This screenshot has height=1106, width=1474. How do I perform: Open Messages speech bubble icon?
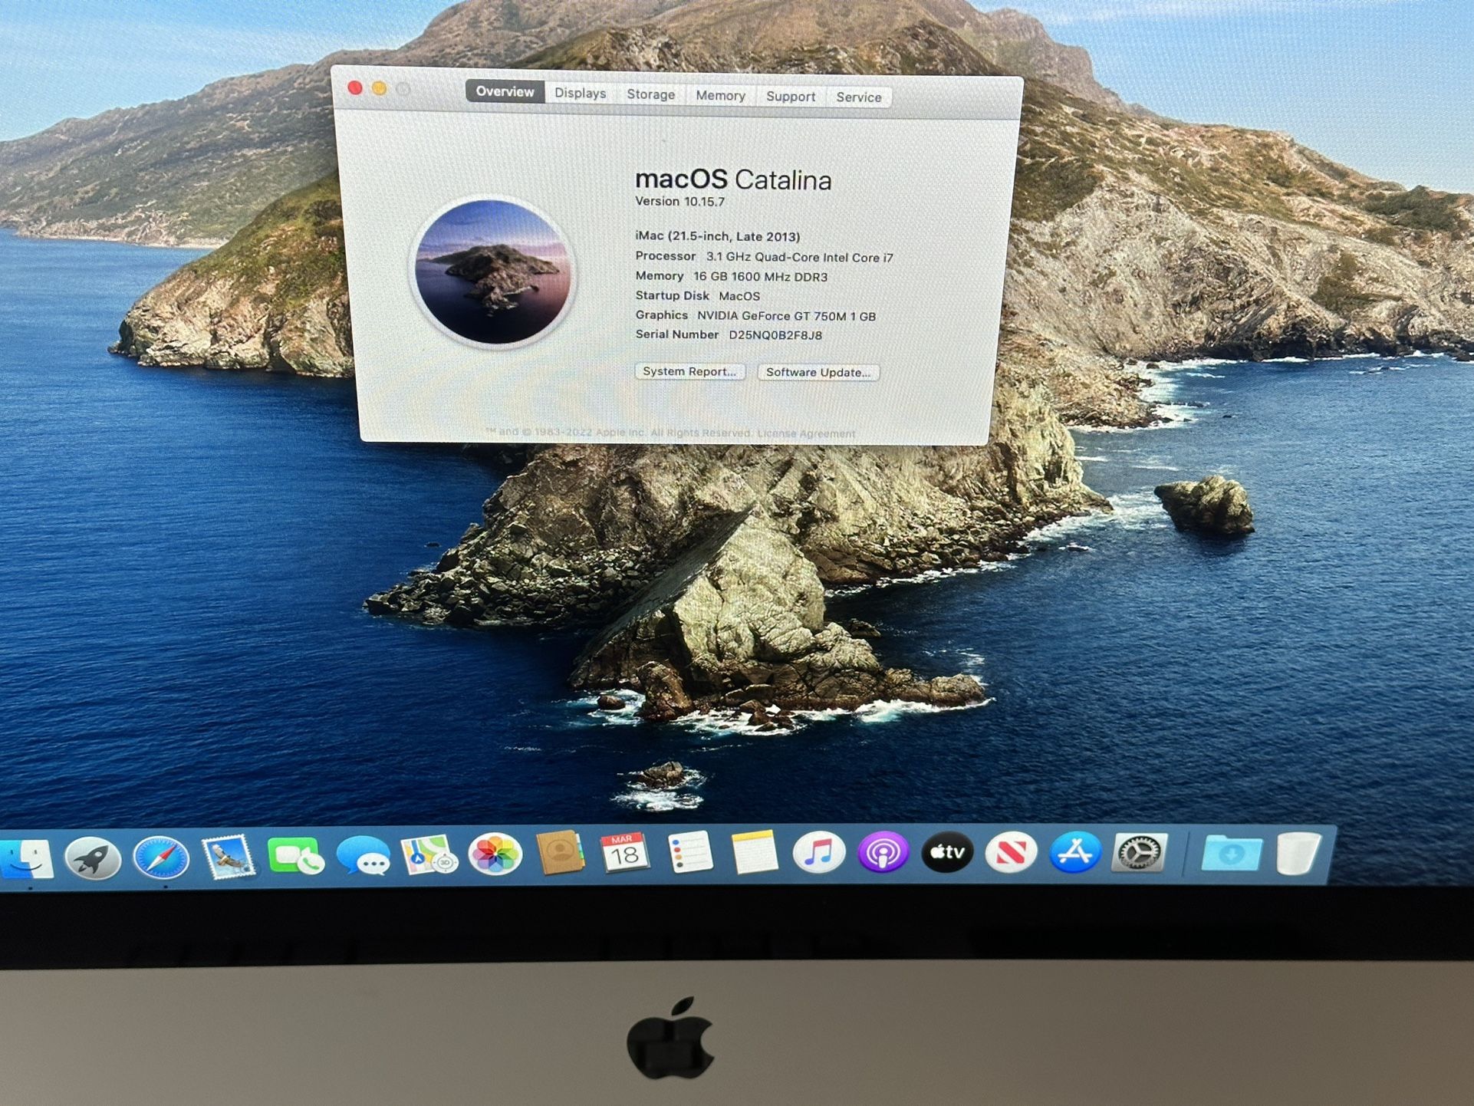(363, 856)
